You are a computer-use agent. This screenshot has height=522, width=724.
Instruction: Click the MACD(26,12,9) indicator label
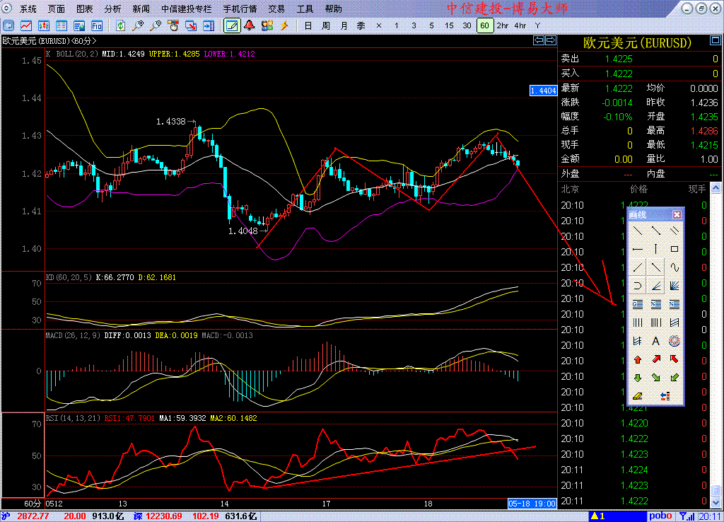pyautogui.click(x=73, y=335)
